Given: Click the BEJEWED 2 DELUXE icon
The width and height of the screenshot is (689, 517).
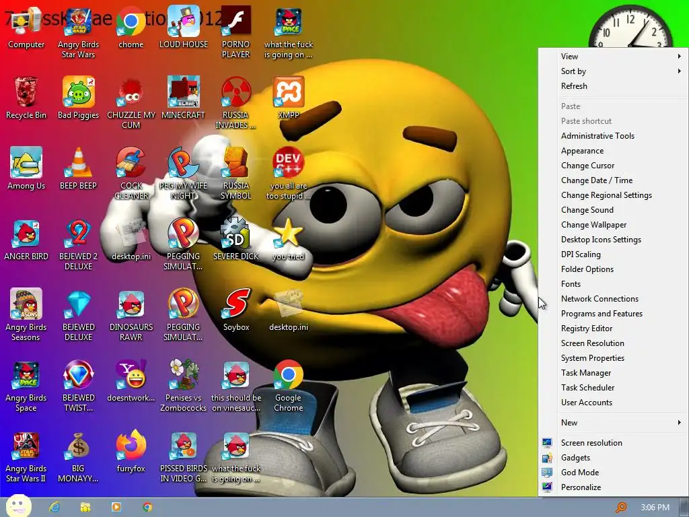Looking at the screenshot, I should pyautogui.click(x=78, y=245).
